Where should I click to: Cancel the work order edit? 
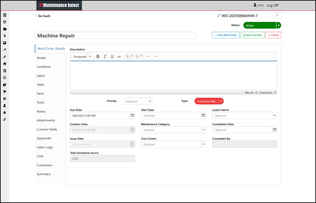(273, 35)
